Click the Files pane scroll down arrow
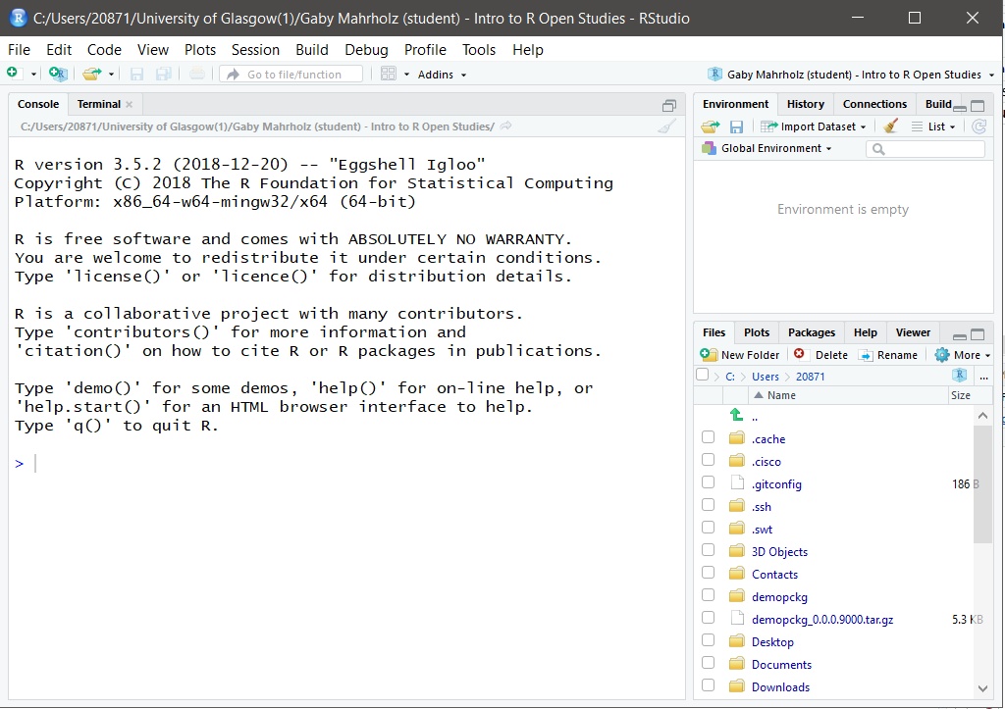 (982, 688)
